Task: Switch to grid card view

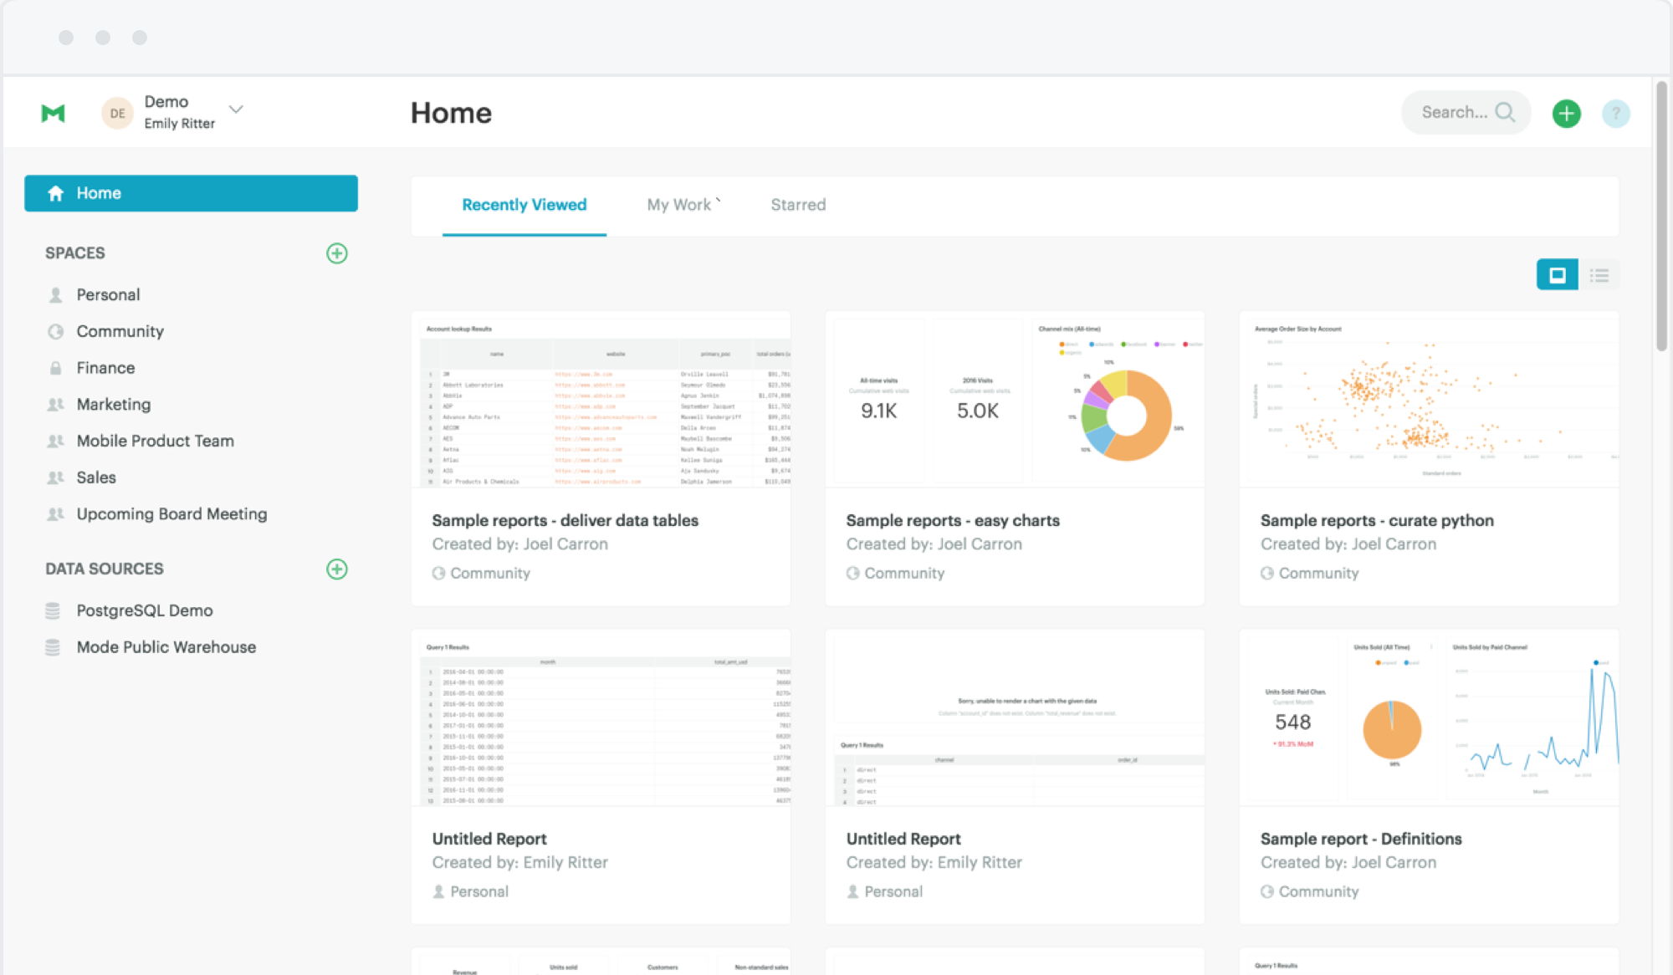Action: click(x=1557, y=275)
